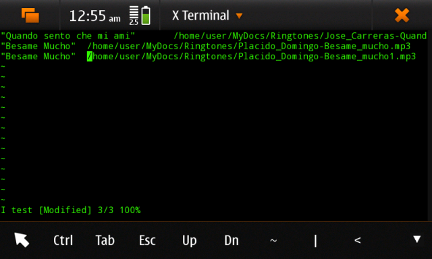
Task: Close the X Terminal window
Action: coord(402,15)
